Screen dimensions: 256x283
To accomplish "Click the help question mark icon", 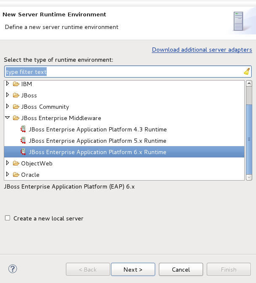I will [13, 269].
